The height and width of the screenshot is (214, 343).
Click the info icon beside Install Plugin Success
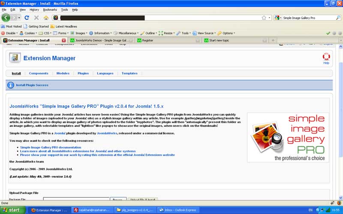(10, 85)
